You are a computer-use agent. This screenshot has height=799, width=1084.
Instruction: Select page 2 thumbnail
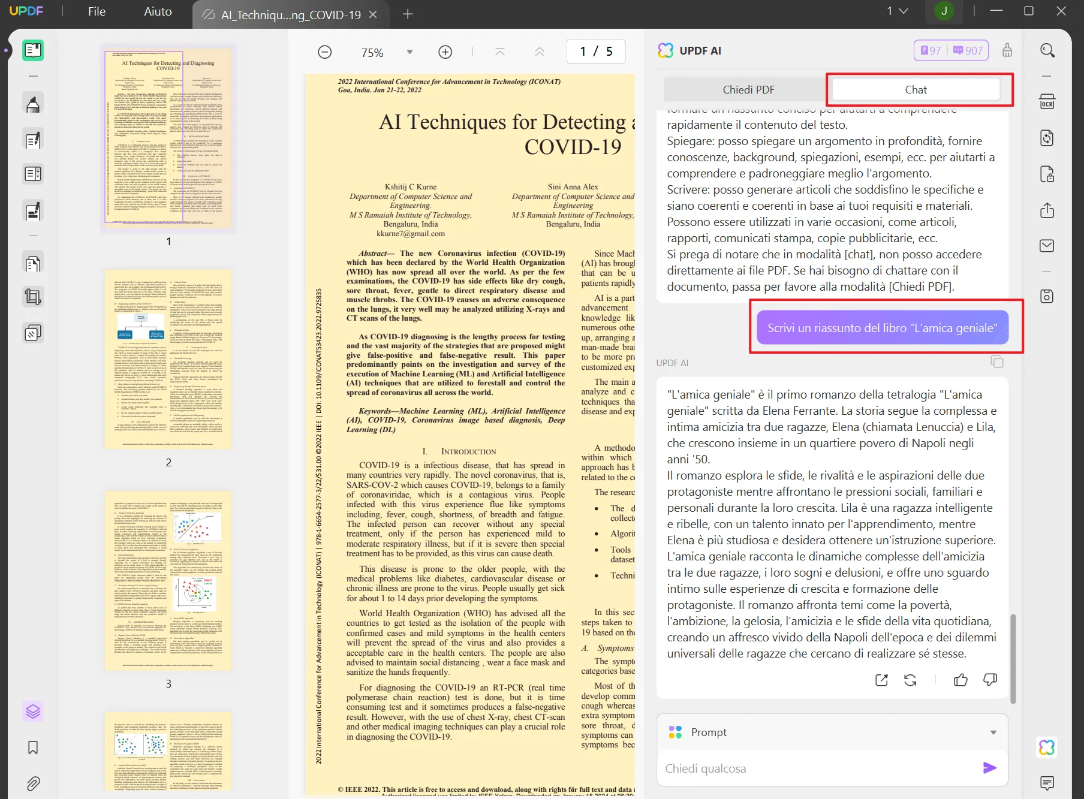[168, 359]
